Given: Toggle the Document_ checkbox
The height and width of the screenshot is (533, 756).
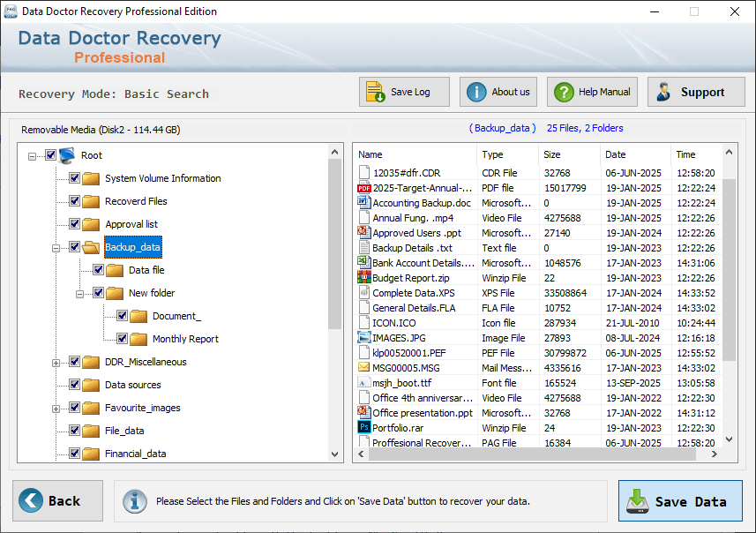Looking at the screenshot, I should (122, 315).
